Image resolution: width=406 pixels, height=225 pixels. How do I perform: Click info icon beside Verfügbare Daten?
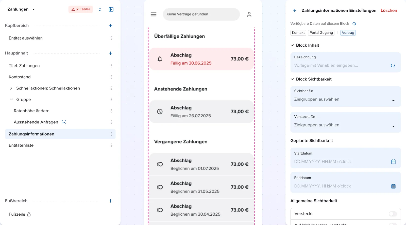(354, 24)
